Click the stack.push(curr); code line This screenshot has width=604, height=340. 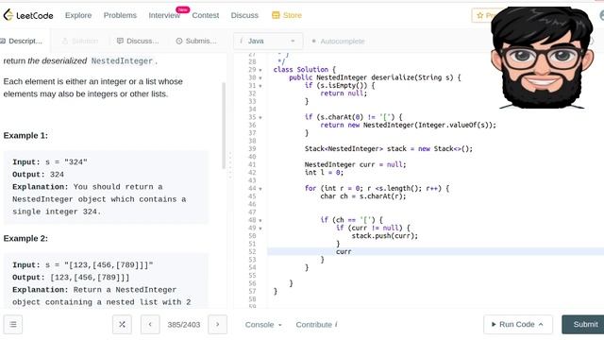384,236
